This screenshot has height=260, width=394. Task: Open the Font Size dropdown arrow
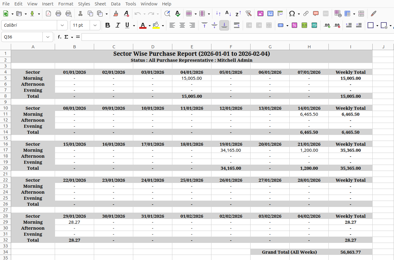(x=95, y=25)
